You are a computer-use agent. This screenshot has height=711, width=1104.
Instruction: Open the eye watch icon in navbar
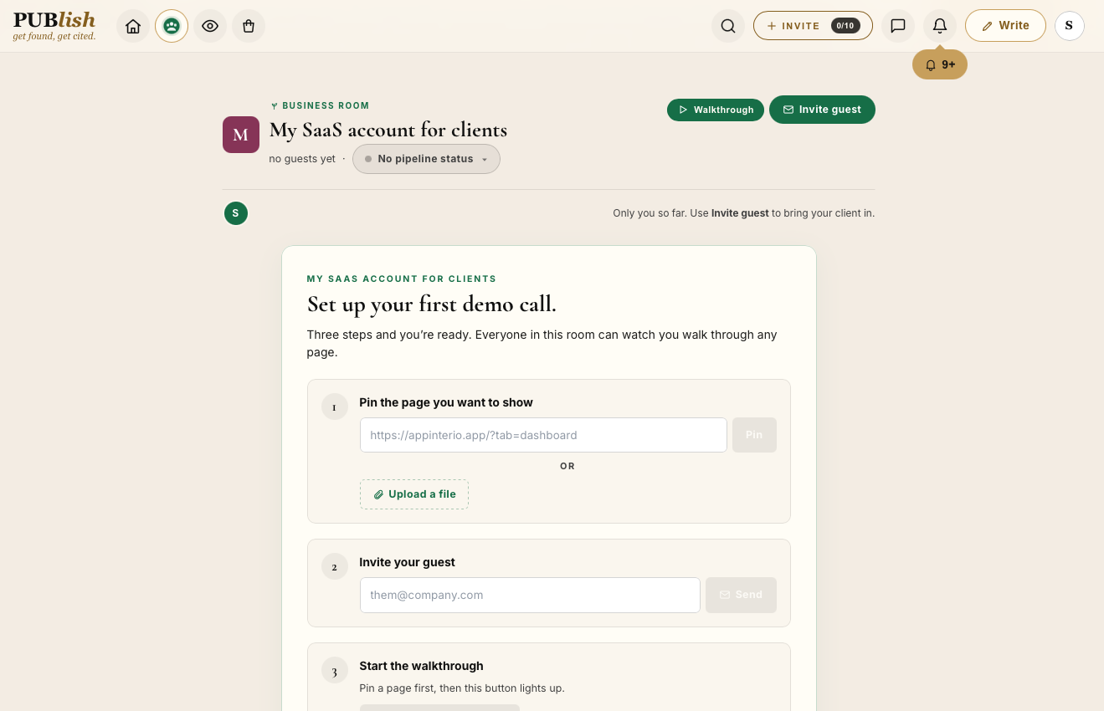point(210,26)
